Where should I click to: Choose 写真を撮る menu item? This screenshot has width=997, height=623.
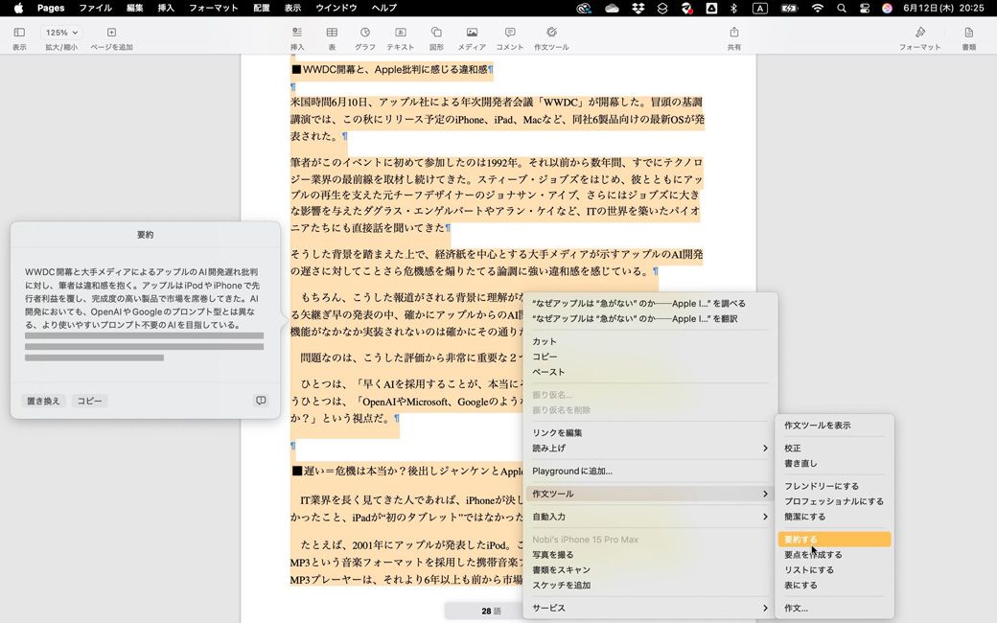pos(650,555)
